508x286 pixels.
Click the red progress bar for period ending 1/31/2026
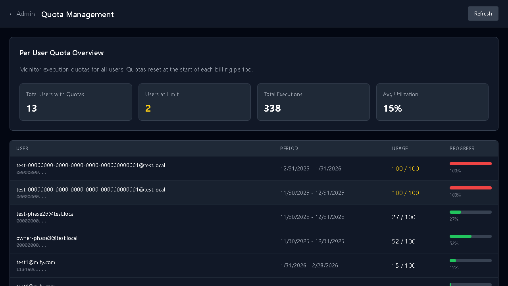pyautogui.click(x=470, y=164)
